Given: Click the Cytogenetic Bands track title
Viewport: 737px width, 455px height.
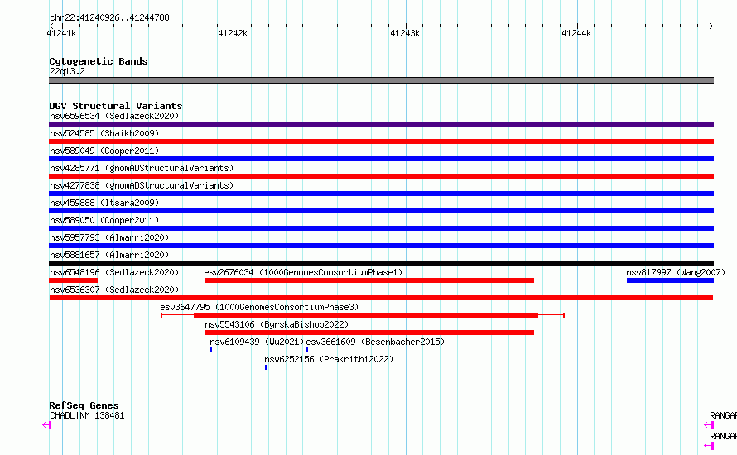Looking at the screenshot, I should point(99,61).
